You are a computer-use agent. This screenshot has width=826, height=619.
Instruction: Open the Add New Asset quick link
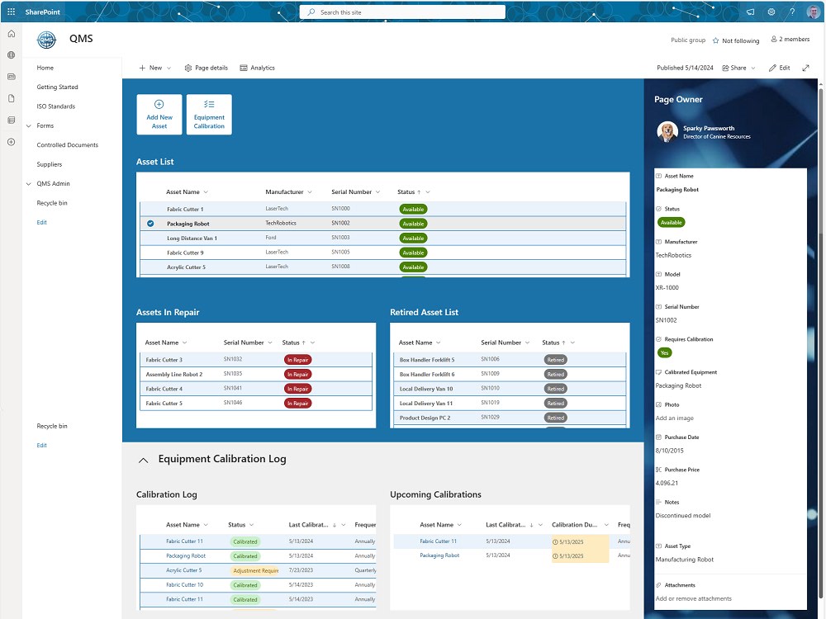tap(159, 114)
